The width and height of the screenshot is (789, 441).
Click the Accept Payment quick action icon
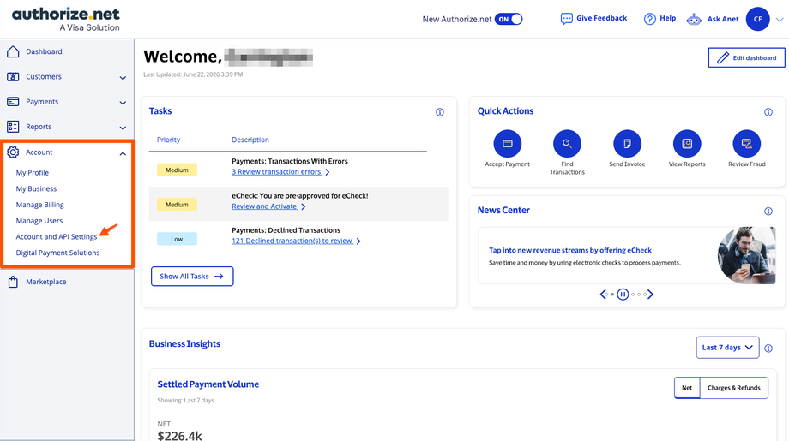click(507, 144)
